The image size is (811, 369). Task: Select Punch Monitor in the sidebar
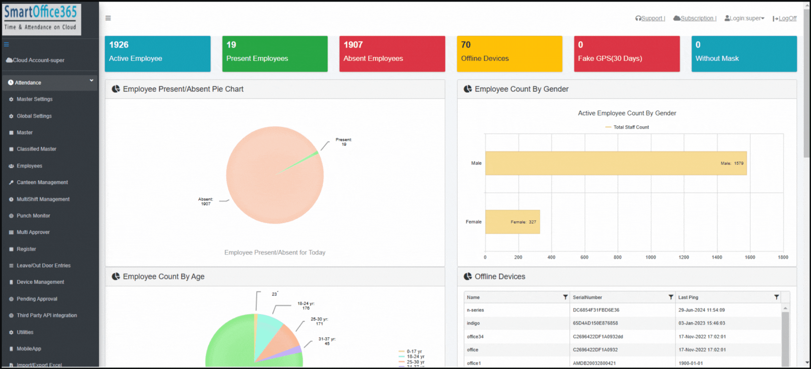click(33, 216)
